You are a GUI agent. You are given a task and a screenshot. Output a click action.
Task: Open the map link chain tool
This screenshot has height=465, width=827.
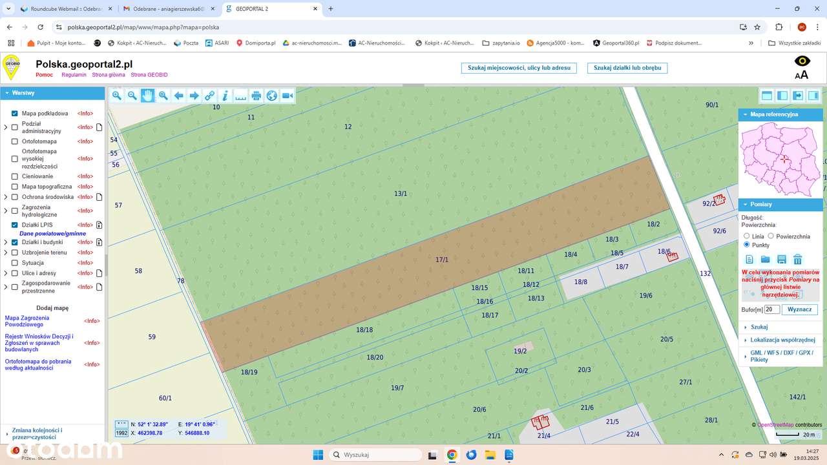pyautogui.click(x=210, y=96)
